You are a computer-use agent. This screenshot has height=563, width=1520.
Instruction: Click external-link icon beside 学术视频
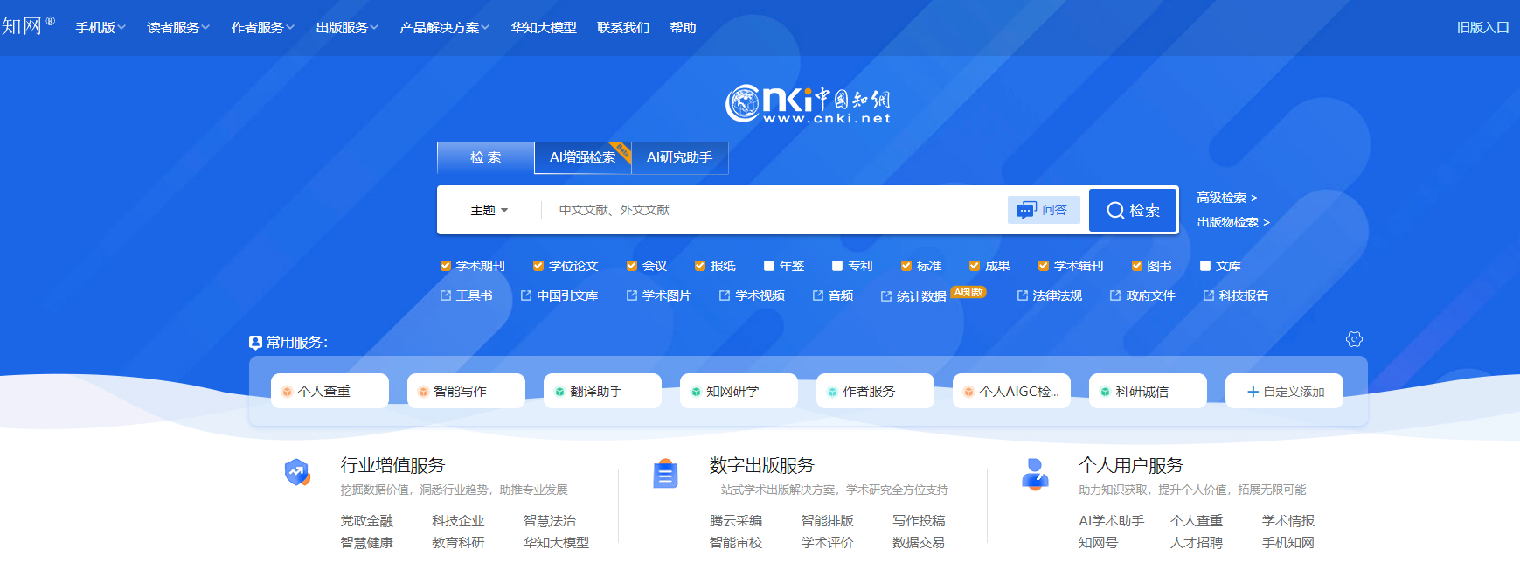pyautogui.click(x=725, y=295)
